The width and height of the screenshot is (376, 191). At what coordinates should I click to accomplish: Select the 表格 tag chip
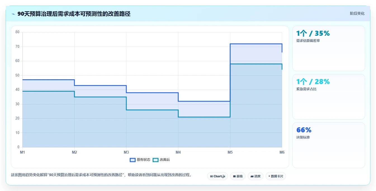click(238, 176)
